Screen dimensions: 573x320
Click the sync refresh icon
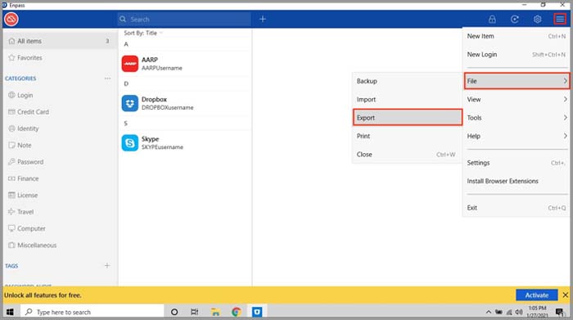515,19
